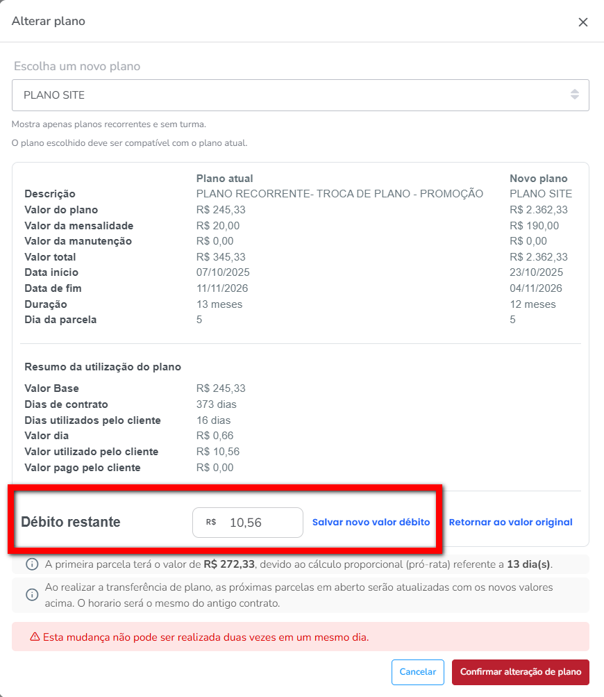
Task: Click the Escolha um novo plano label
Action: click(77, 67)
